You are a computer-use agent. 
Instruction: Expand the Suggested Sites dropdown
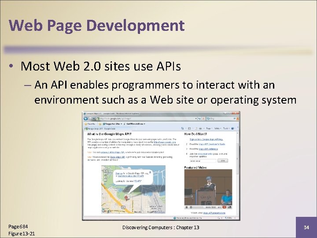[121, 124]
